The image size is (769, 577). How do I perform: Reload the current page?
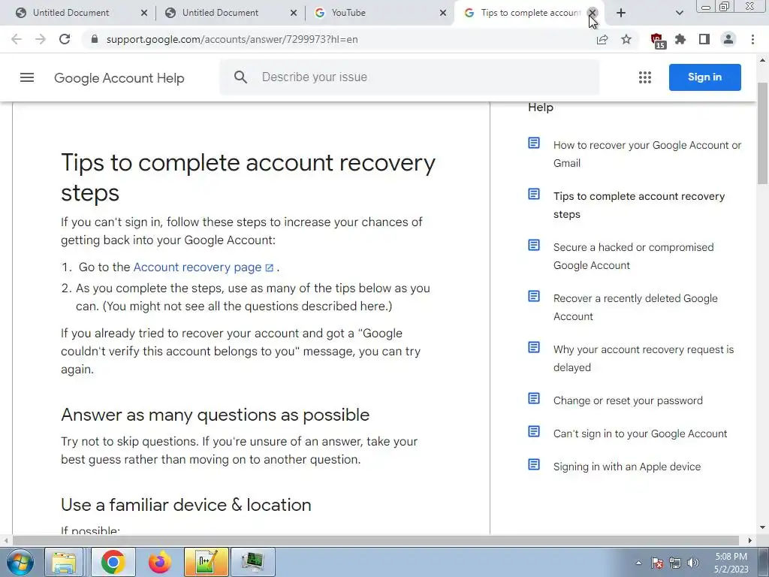coord(65,39)
